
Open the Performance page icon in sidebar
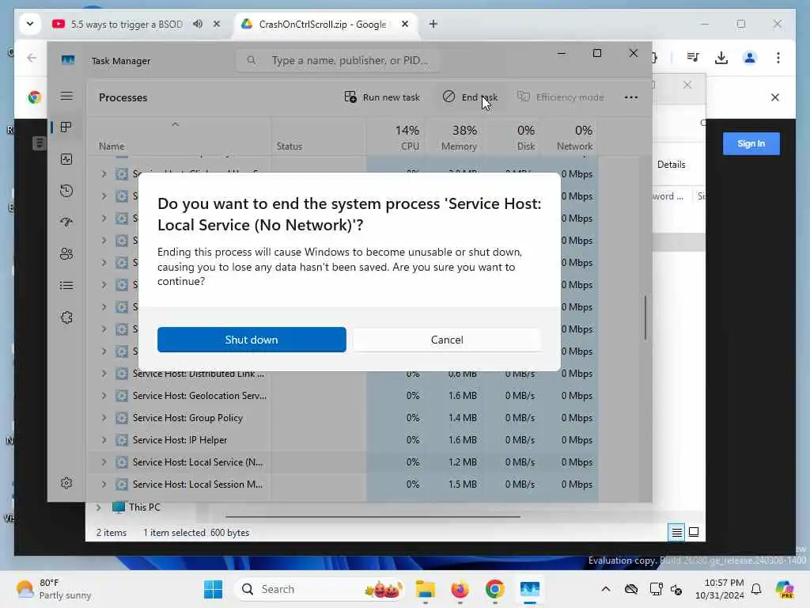(x=66, y=159)
